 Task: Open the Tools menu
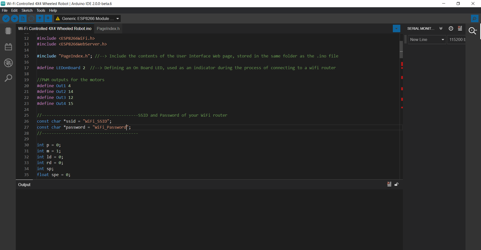pyautogui.click(x=41, y=10)
